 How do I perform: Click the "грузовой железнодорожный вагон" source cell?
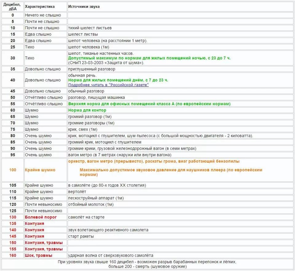click(180, 149)
